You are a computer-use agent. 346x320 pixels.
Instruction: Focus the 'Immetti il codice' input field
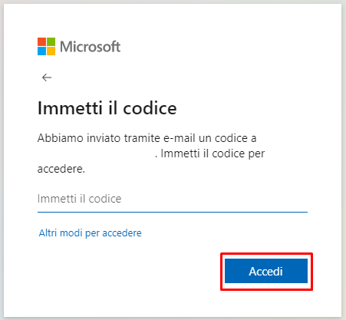pos(173,199)
